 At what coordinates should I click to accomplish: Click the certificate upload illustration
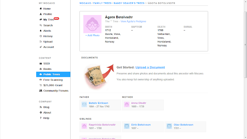click(x=99, y=76)
